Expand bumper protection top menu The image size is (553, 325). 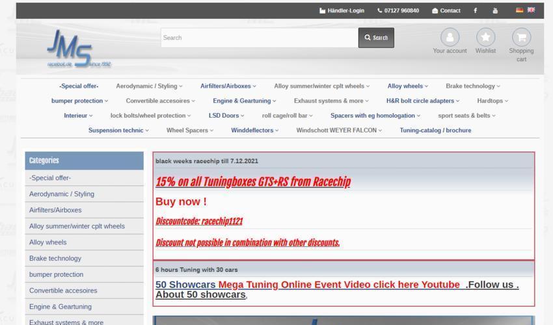pyautogui.click(x=80, y=101)
